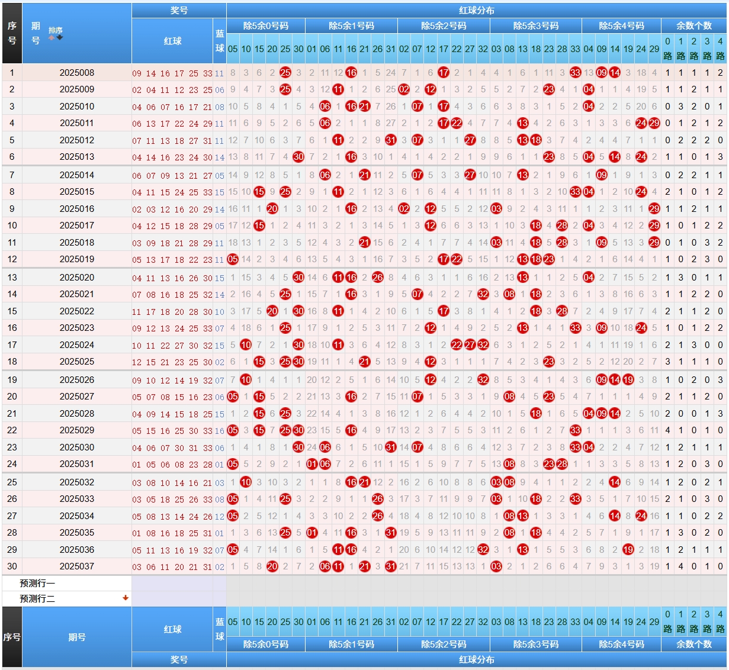The image size is (729, 670).
Task: Click the red down arrow in 预测行二
Action: coord(126,598)
